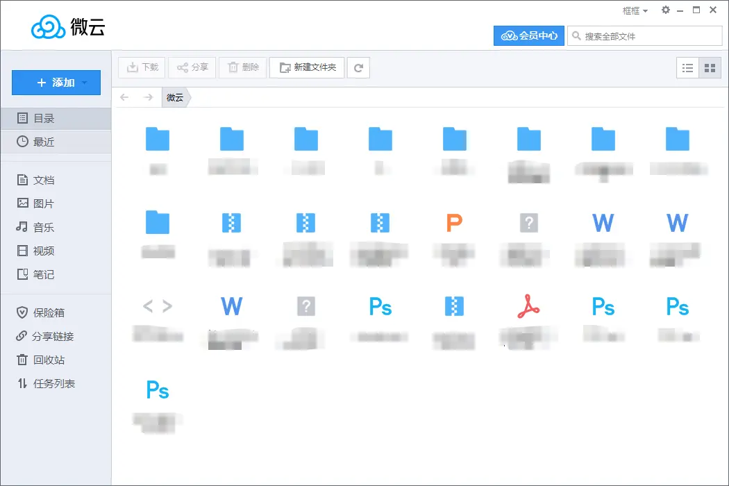Select the code file angle-brackets icon
The image size is (729, 486).
pos(158,306)
